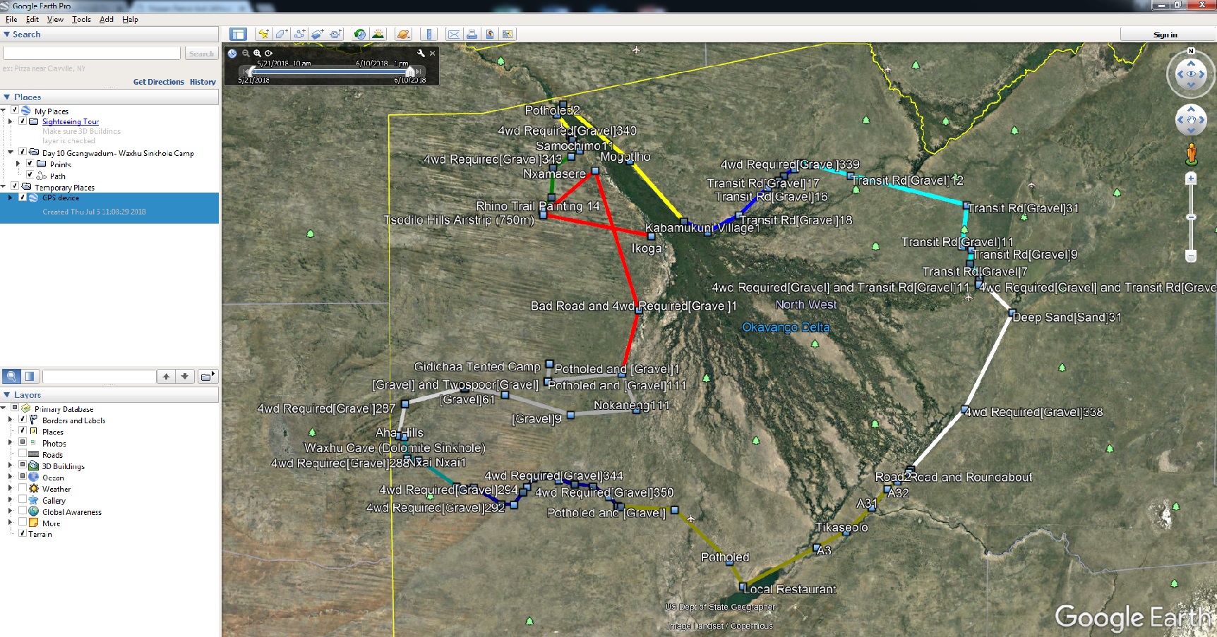Click the Places panel search magnifier button
The height and width of the screenshot is (637, 1217).
pos(11,376)
